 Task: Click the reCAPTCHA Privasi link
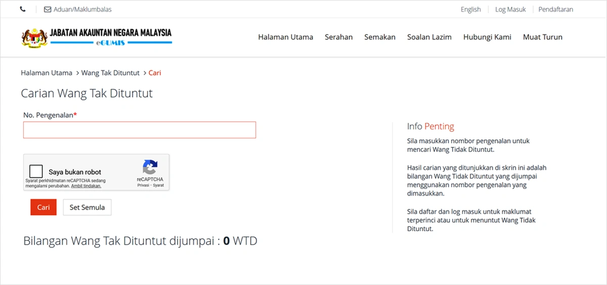[144, 185]
